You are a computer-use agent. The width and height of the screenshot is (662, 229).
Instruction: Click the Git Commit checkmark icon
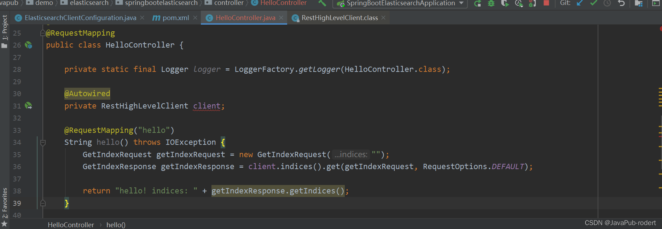click(594, 3)
